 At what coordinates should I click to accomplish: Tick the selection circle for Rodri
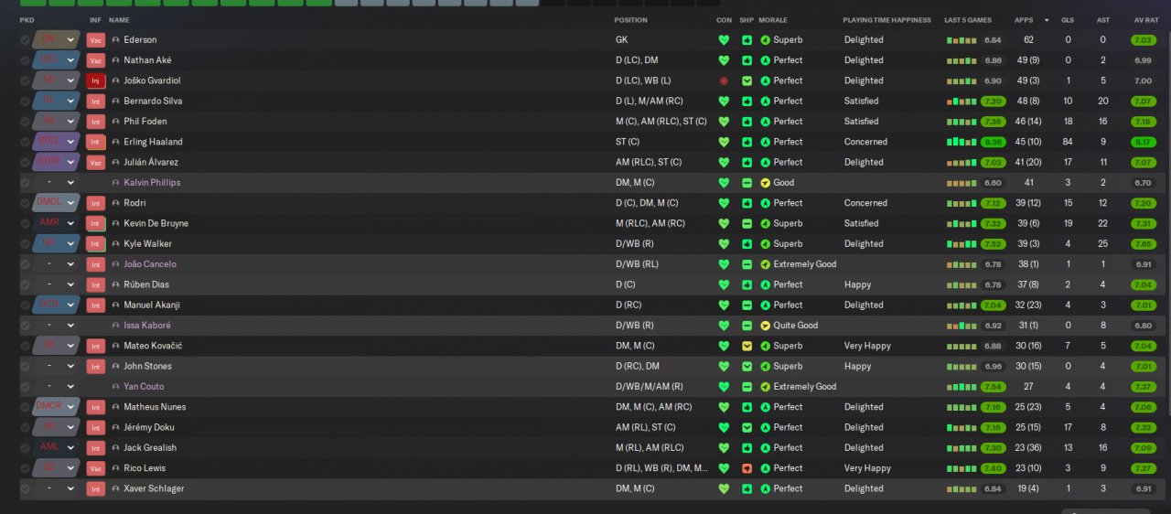(x=25, y=203)
